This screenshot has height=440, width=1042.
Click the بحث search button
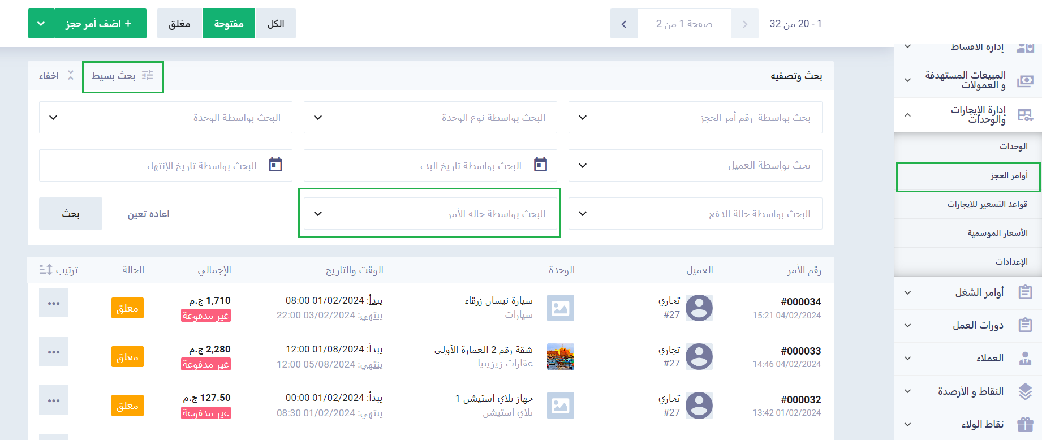tap(71, 214)
